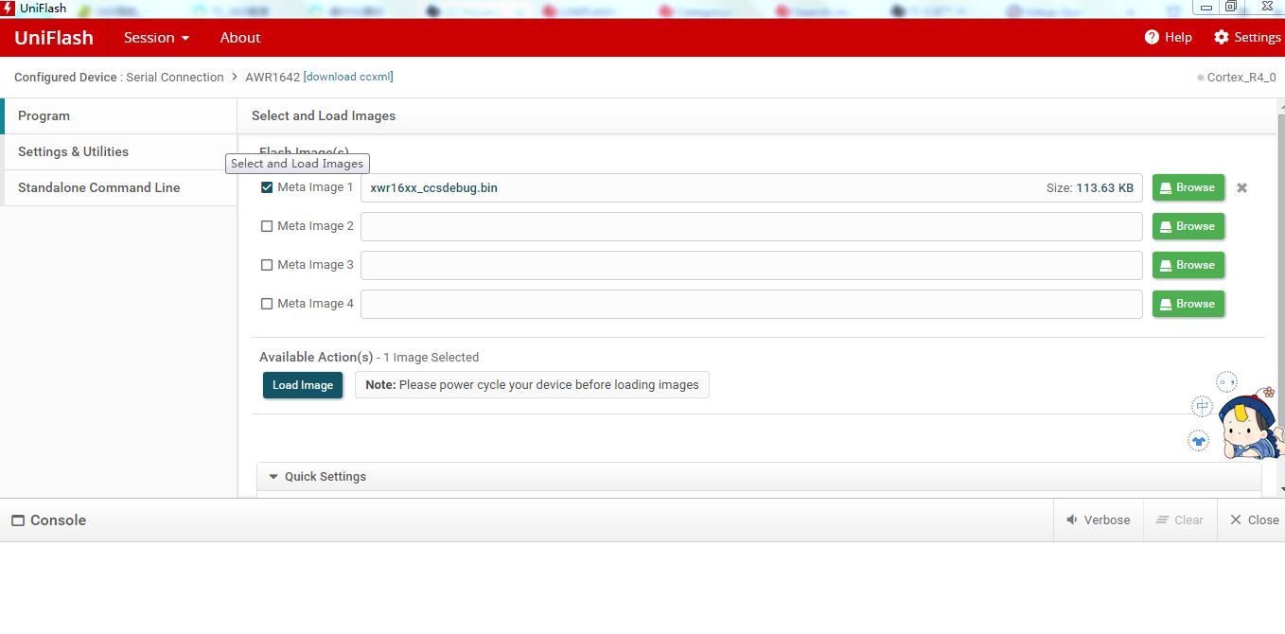This screenshot has width=1285, height=634.
Task: Open the Standalone Command Line tab
Action: [118, 187]
